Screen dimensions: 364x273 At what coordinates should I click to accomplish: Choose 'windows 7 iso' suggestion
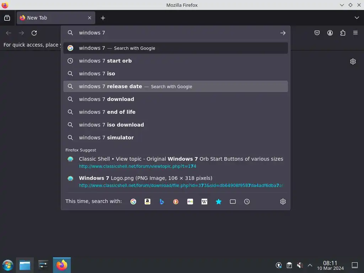click(x=176, y=74)
